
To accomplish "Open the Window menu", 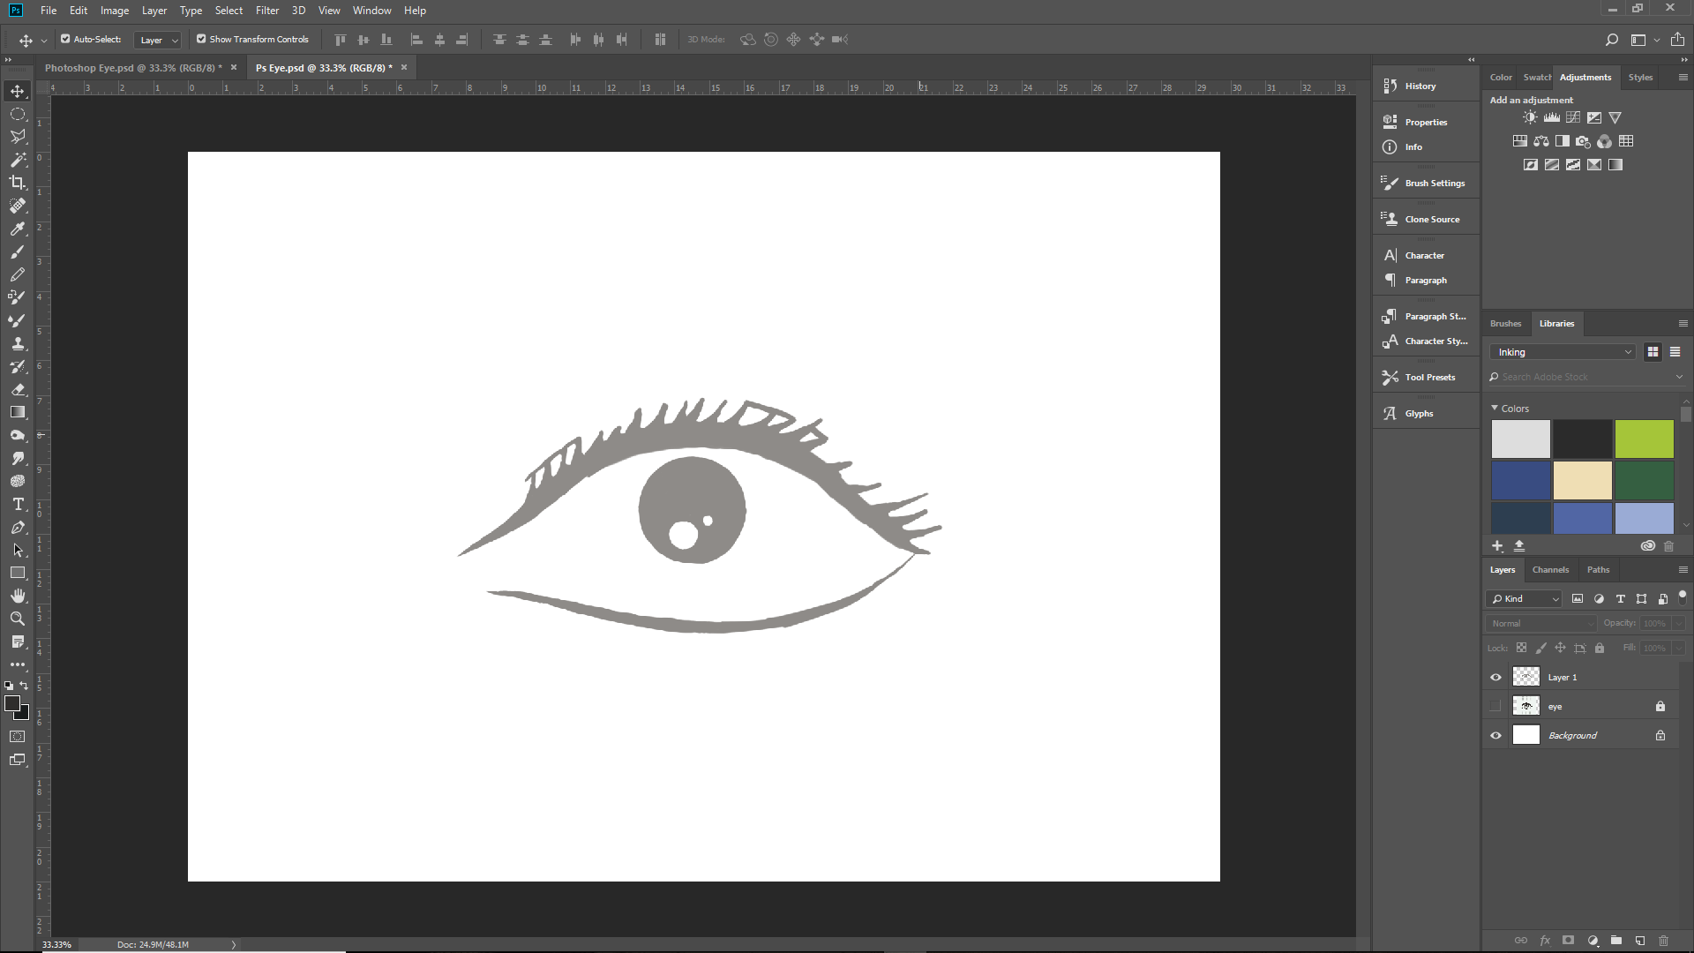I will (x=371, y=11).
